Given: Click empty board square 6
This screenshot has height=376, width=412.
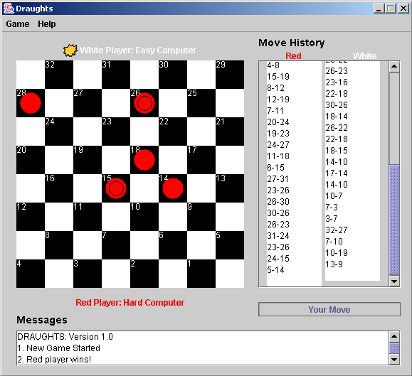Looking at the screenshot, I should tap(173, 245).
